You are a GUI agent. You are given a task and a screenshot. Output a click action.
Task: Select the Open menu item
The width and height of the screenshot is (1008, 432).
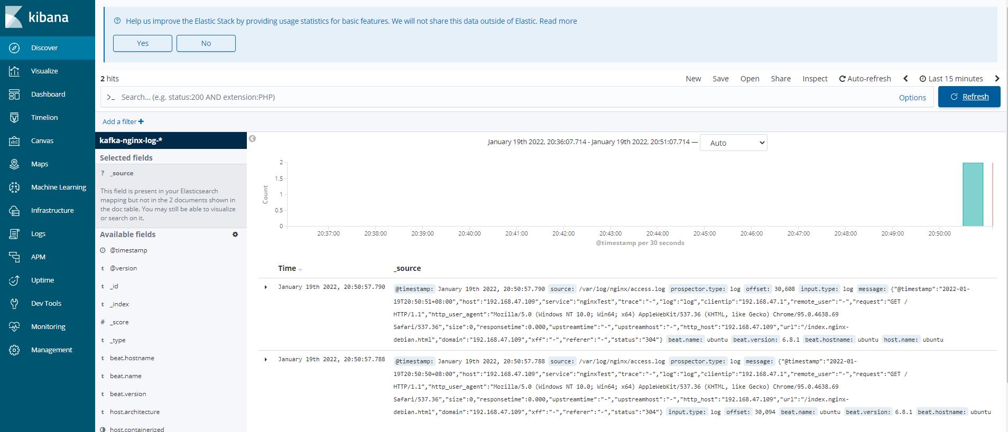pos(750,79)
